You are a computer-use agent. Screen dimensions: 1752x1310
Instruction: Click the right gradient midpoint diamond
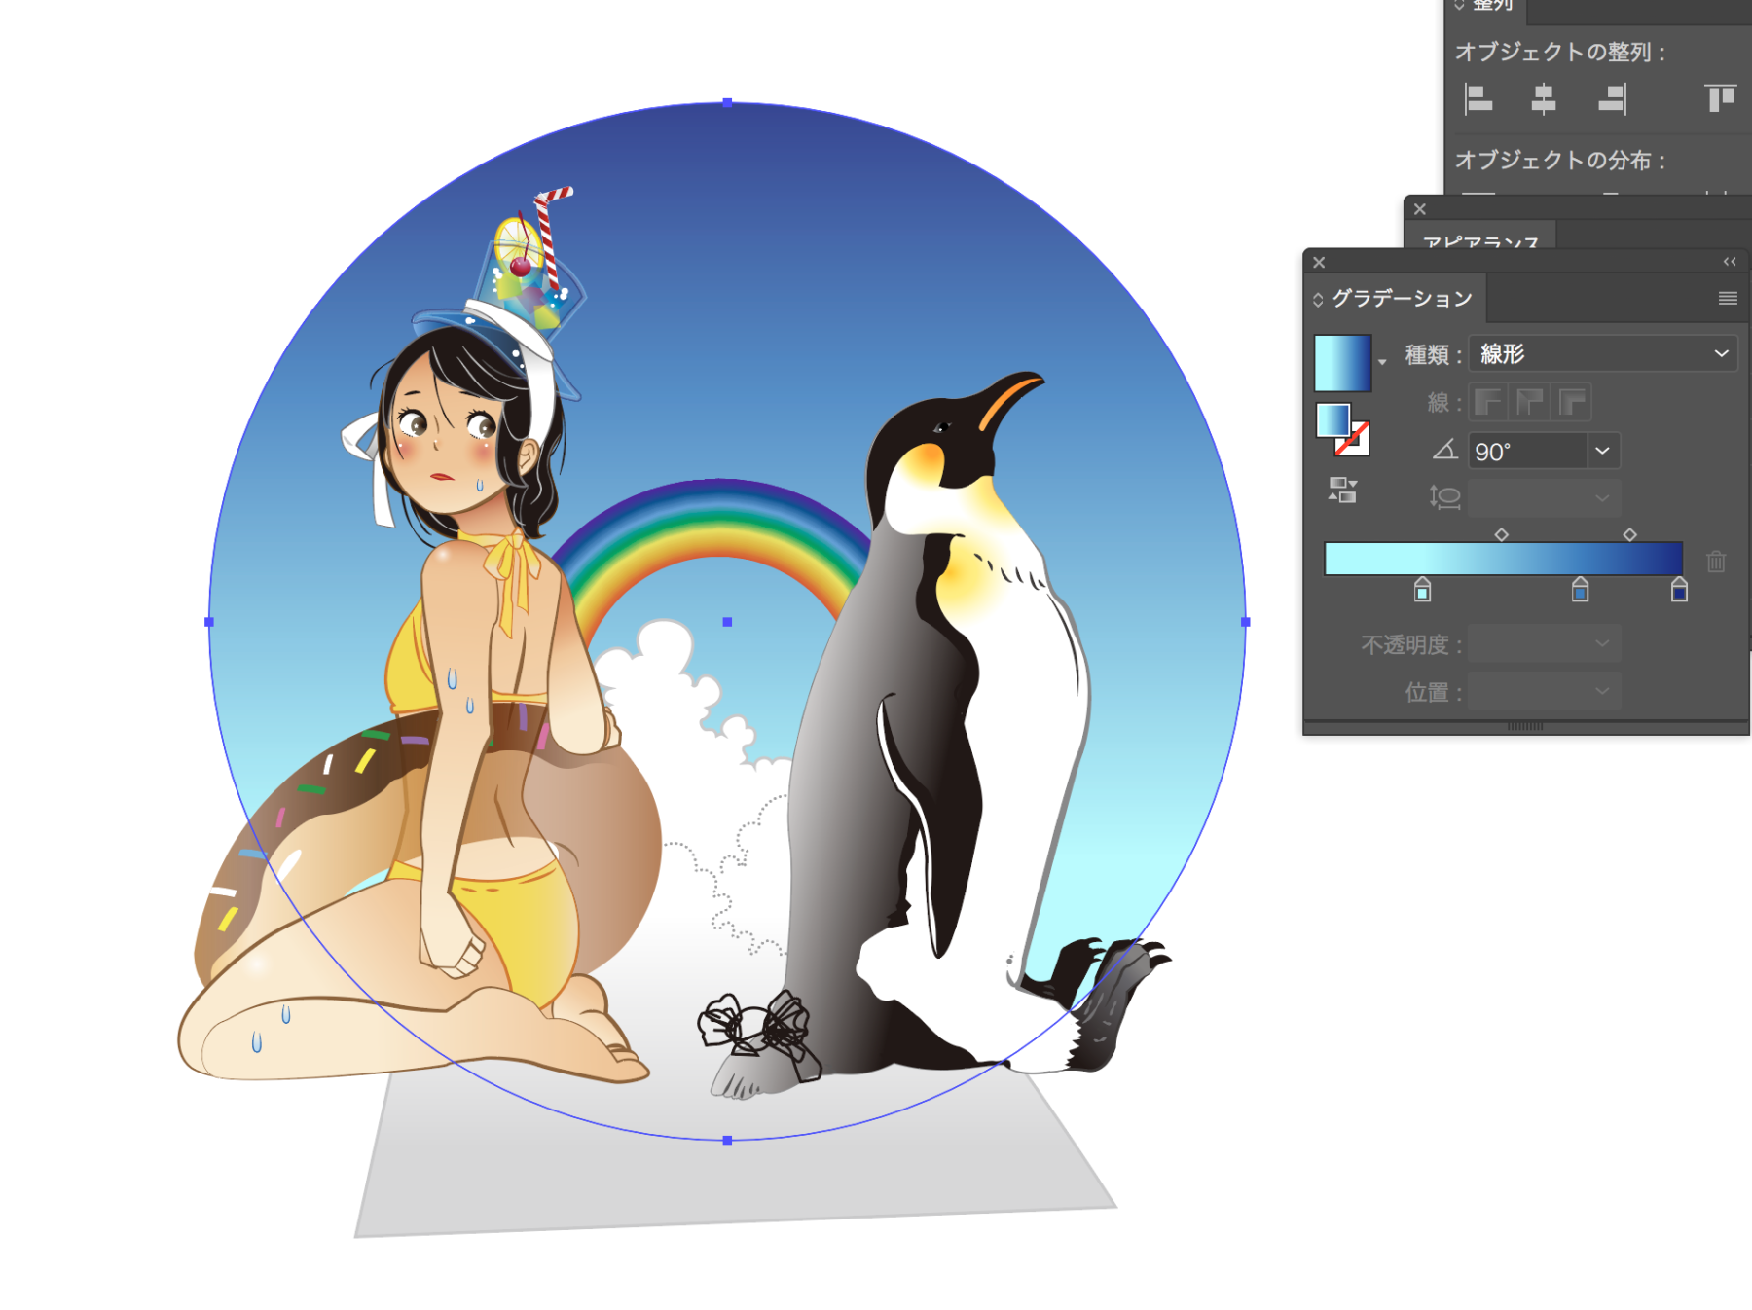pos(1630,534)
